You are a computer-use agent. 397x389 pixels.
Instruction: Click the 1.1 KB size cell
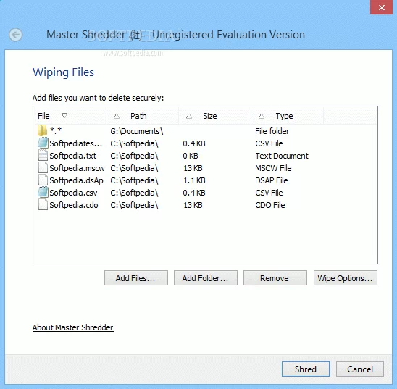194,180
